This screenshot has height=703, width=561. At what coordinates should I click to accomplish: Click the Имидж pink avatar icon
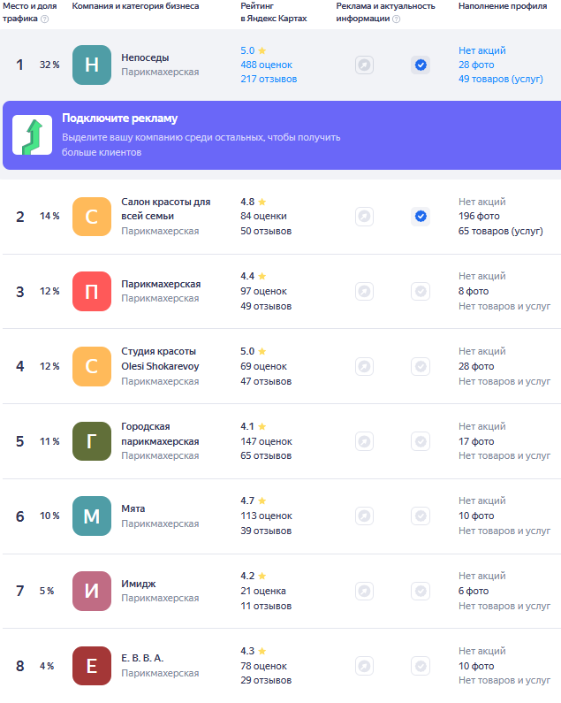pos(92,591)
